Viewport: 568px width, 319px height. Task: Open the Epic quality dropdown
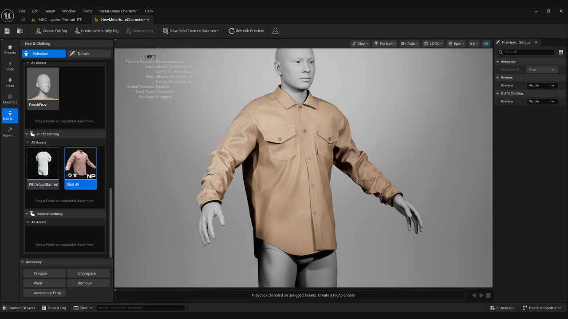tap(456, 43)
